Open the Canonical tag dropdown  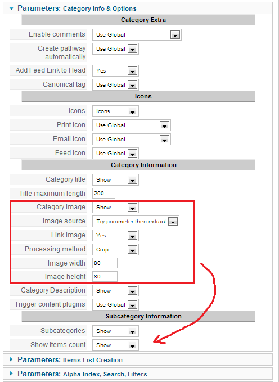point(115,85)
